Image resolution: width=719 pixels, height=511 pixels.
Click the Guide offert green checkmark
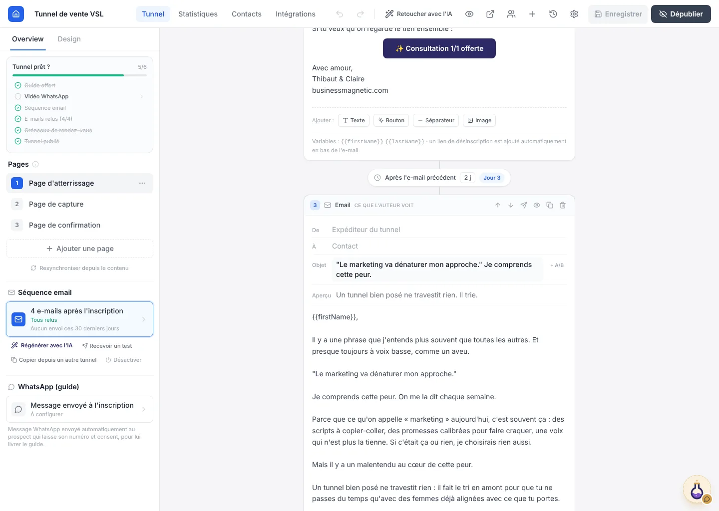(18, 85)
